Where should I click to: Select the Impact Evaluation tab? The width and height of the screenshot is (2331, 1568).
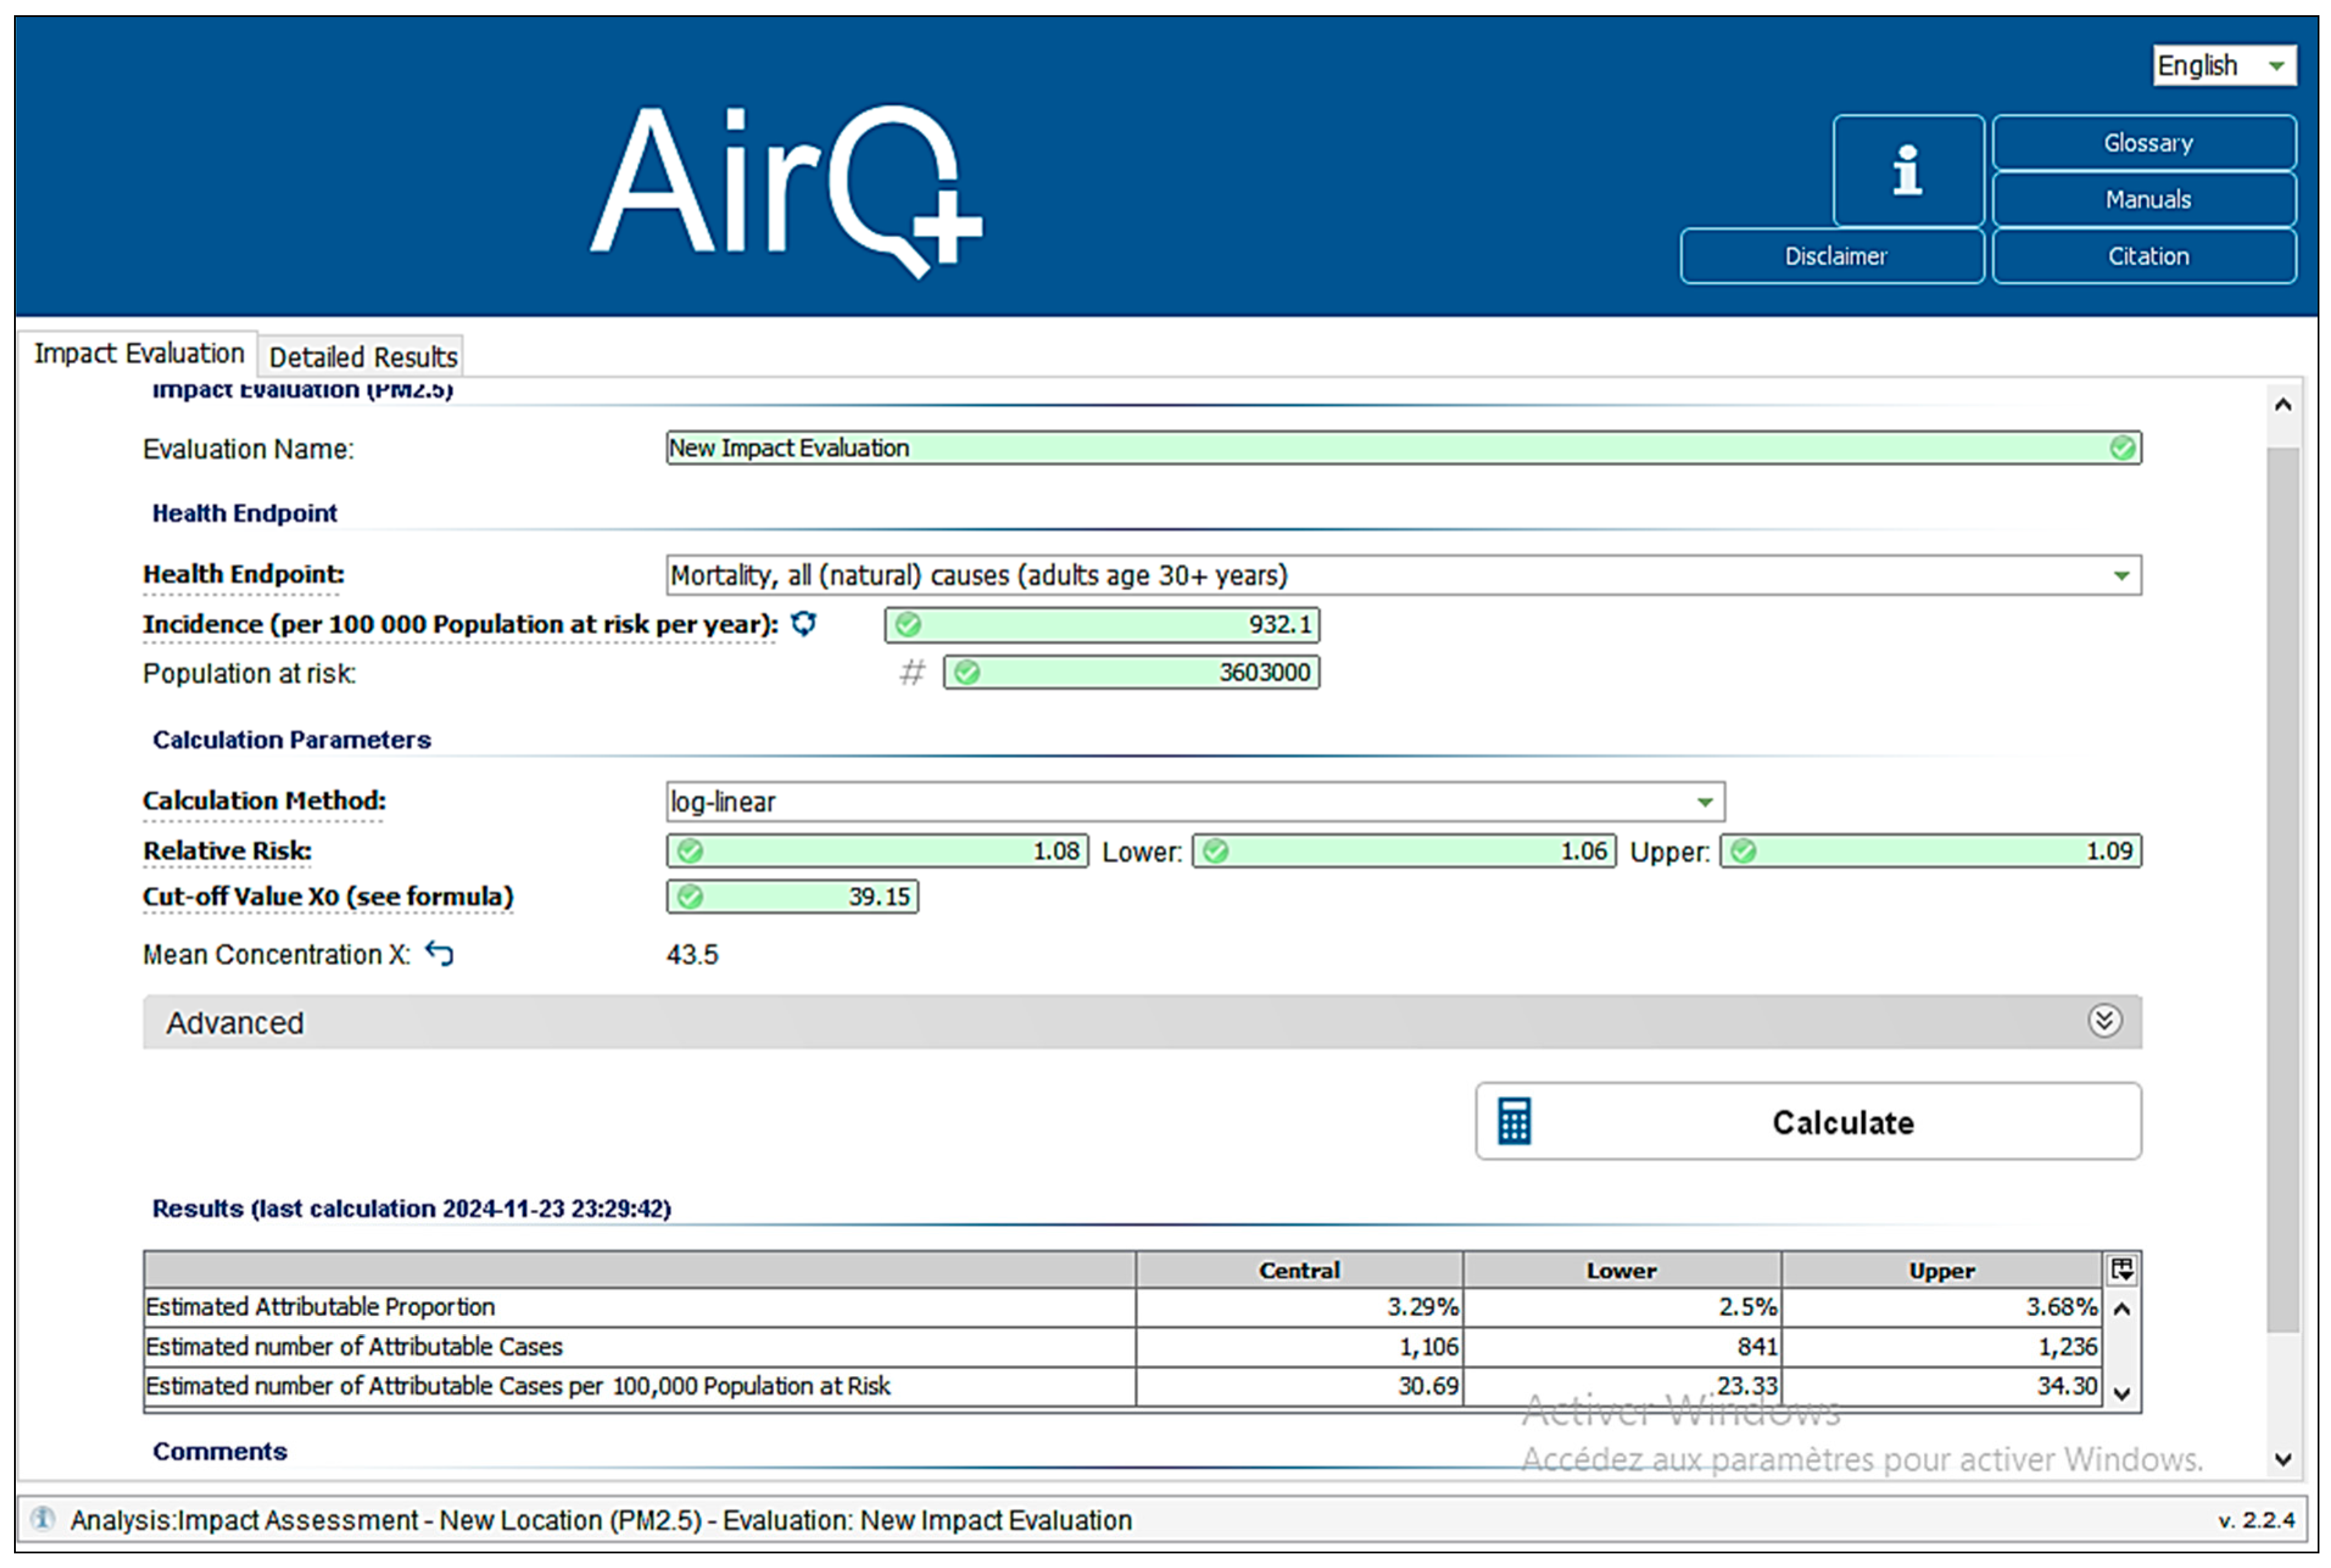click(x=138, y=353)
